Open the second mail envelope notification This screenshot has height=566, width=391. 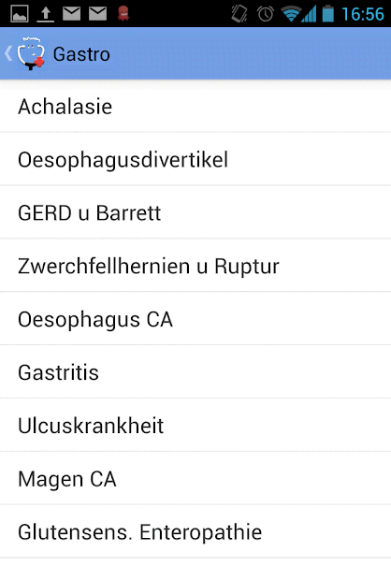(x=98, y=14)
